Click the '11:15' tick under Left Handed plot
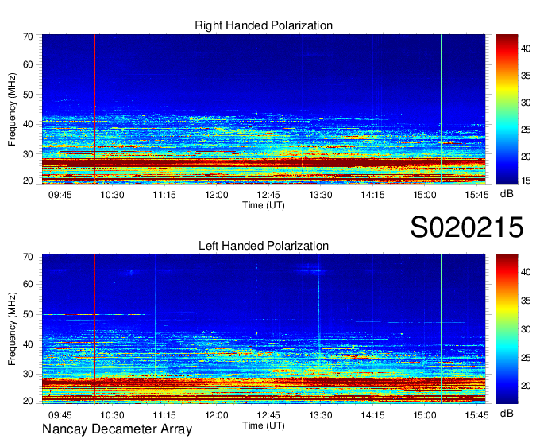Image resolution: width=540 pixels, height=439 pixels. pos(164,415)
